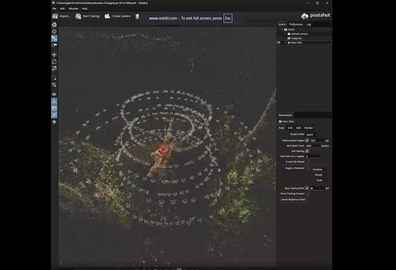Expand the Default Camera tree item

click(x=285, y=34)
